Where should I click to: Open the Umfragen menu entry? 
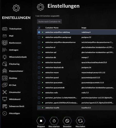14,50
